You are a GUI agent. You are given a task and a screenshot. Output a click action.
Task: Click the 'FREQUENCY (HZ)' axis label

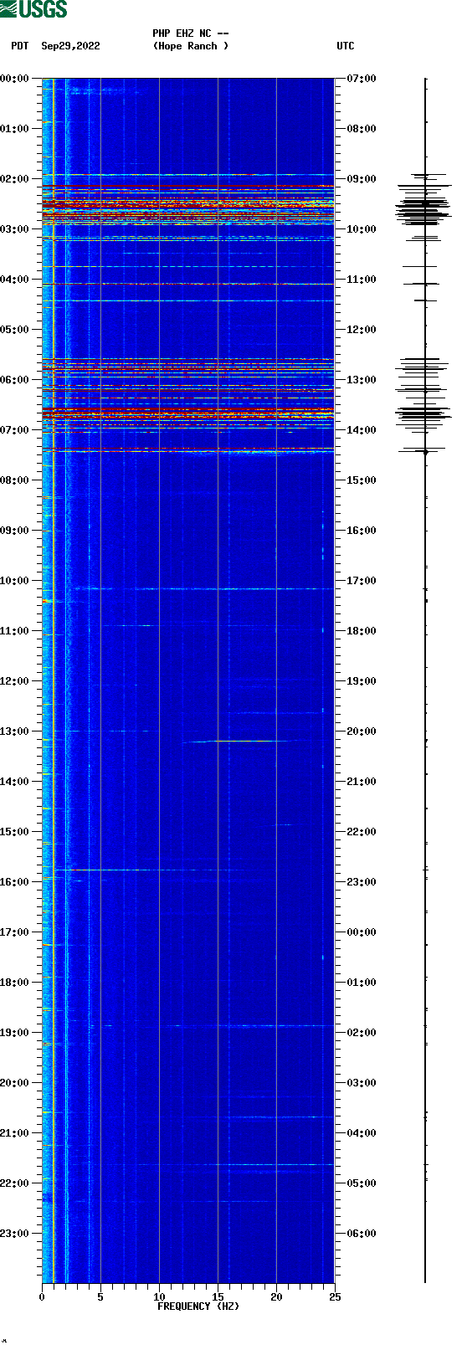point(198,1306)
